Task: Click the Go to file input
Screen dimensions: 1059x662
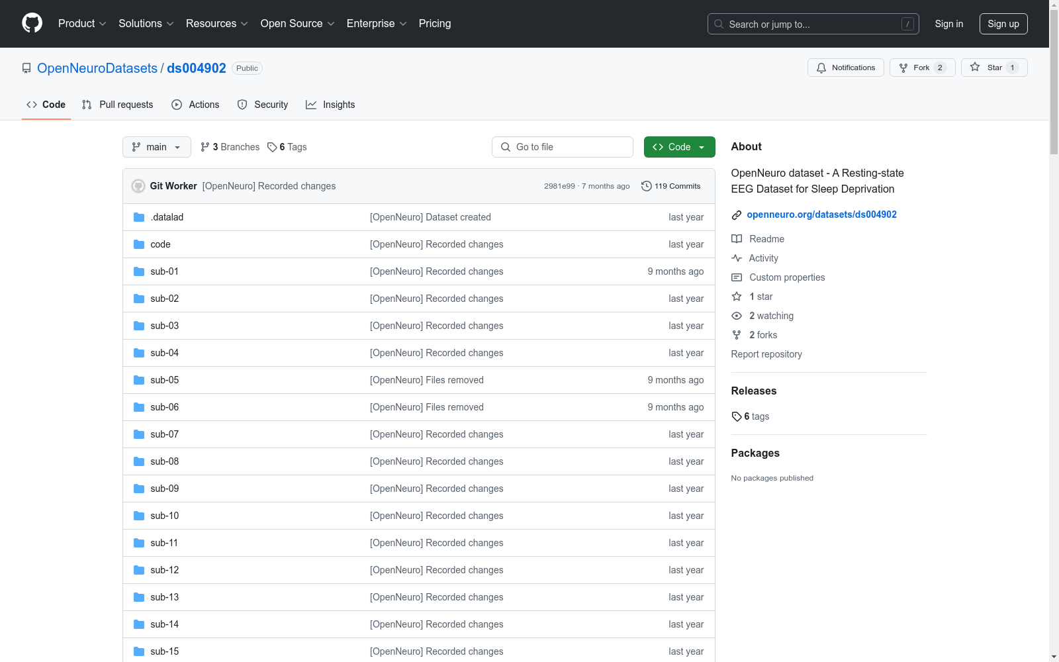Action: pyautogui.click(x=563, y=147)
